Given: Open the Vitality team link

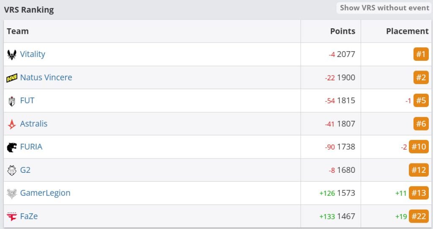Looking at the screenshot, I should pyautogui.click(x=32, y=54).
